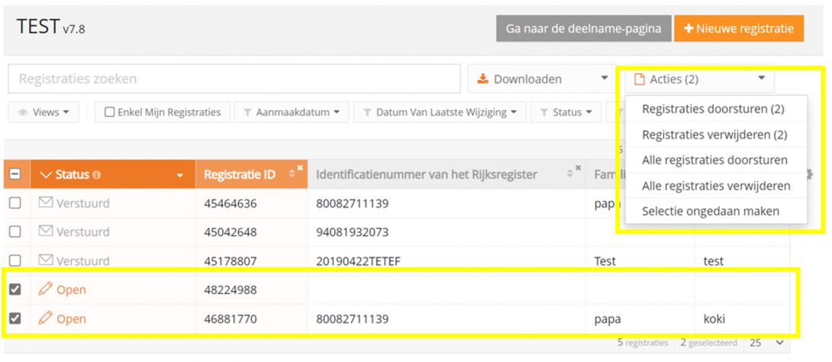The width and height of the screenshot is (832, 362).
Task: Click Ga naar de deelname-pagina button
Action: [583, 28]
